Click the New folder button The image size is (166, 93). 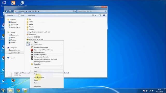click(x=31, y=16)
